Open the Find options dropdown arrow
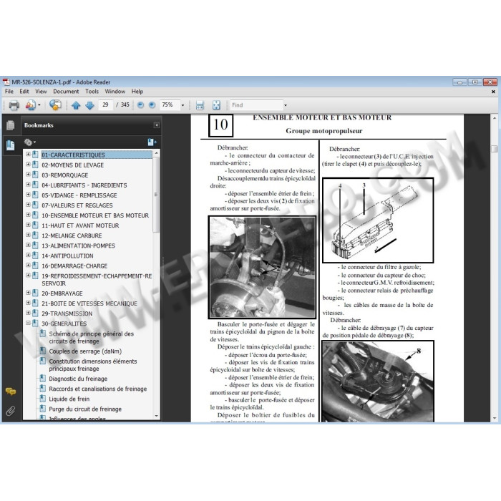501x501 pixels. (286, 105)
